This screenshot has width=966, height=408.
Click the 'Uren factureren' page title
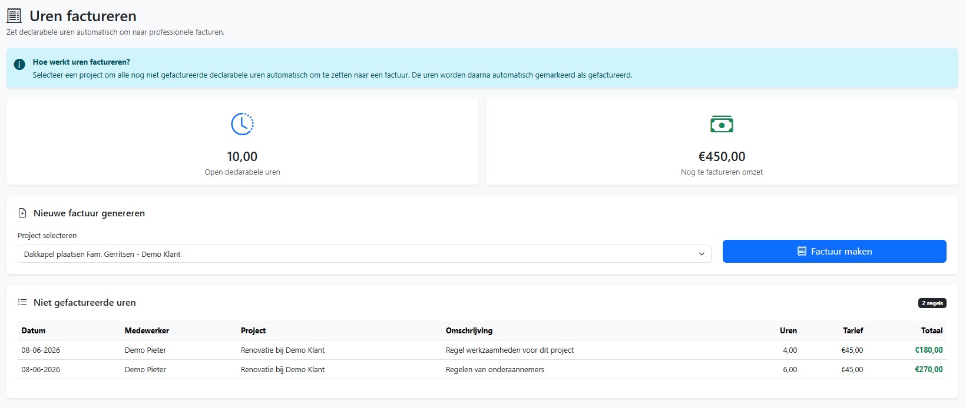pos(83,16)
